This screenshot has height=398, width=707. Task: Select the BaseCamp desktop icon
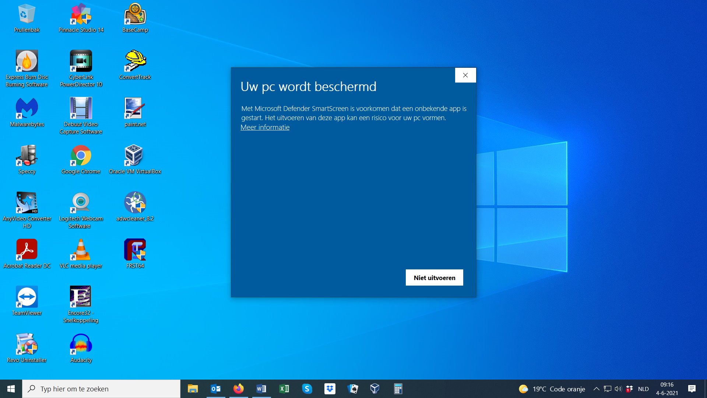tap(135, 18)
